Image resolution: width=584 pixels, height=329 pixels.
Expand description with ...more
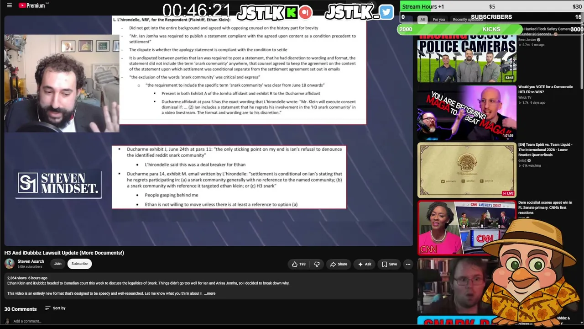coord(209,293)
